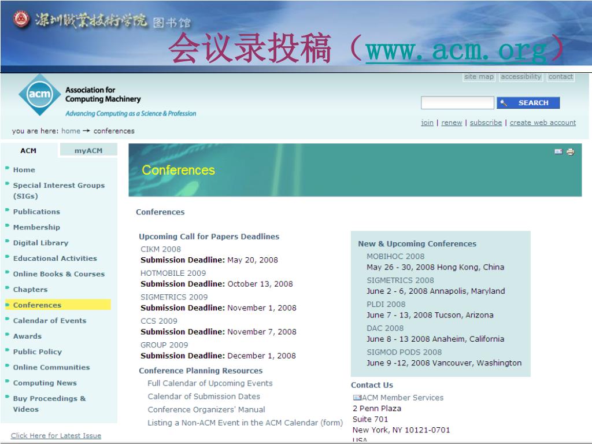Open Full Calendar of Upcoming Events

click(x=210, y=383)
